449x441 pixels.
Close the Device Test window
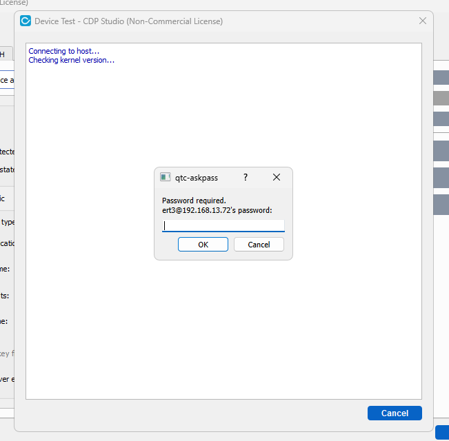pos(422,21)
